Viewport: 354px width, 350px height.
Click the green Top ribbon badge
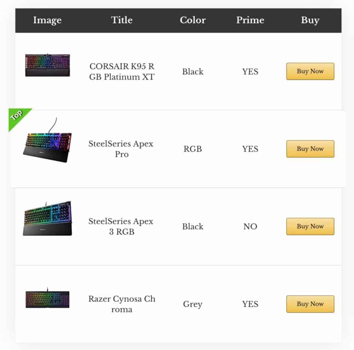tap(18, 117)
